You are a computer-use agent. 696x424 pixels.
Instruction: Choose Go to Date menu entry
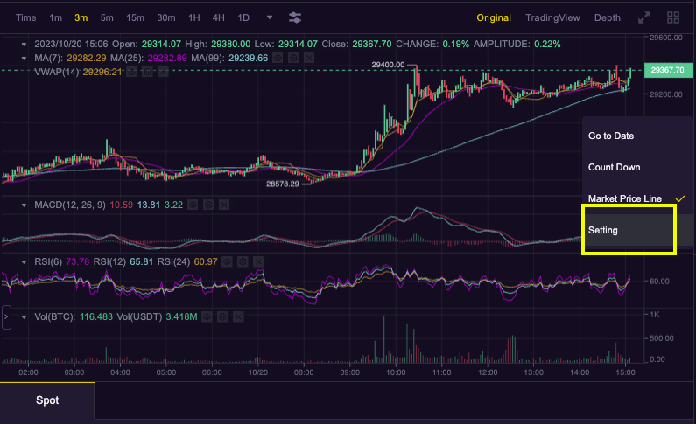click(x=611, y=136)
